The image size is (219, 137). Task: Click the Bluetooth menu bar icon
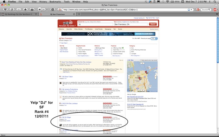pyautogui.click(x=210, y=2)
